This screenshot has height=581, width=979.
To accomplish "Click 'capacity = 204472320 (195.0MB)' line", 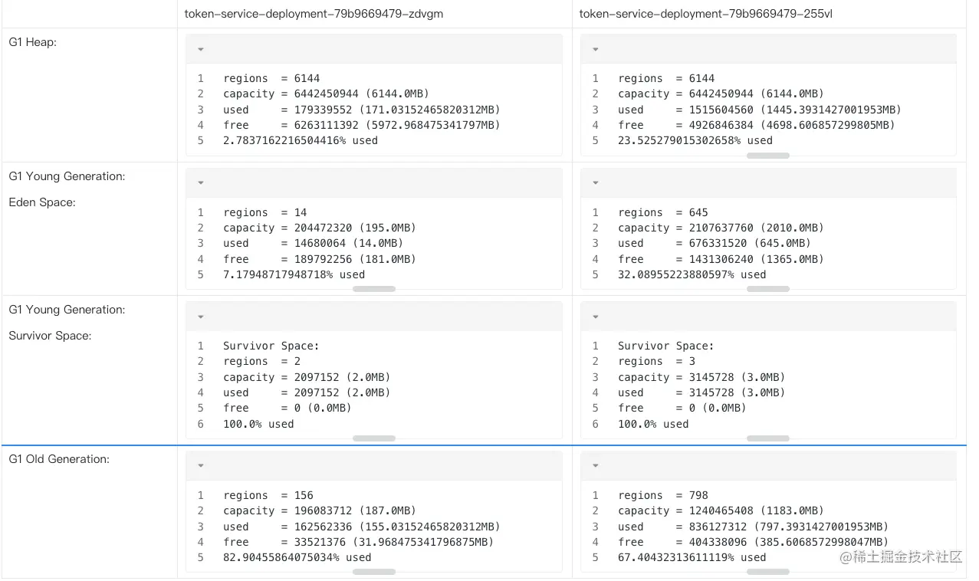I will pyautogui.click(x=320, y=228).
